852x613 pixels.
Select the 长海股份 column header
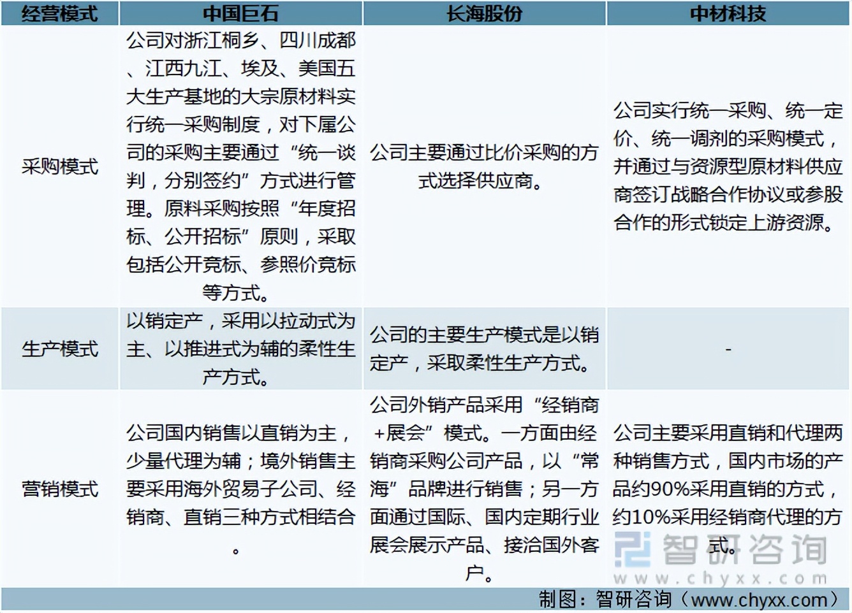[485, 12]
